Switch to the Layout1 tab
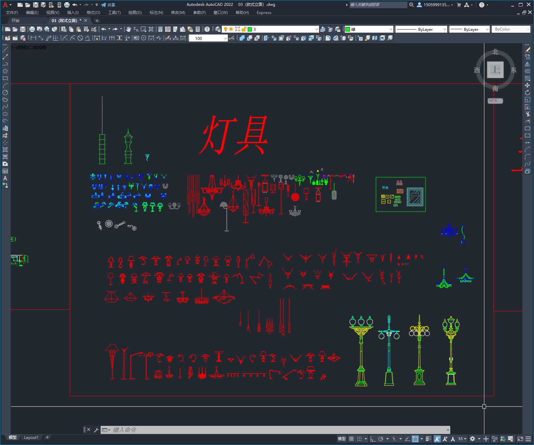The height and width of the screenshot is (445, 534). pos(31,437)
